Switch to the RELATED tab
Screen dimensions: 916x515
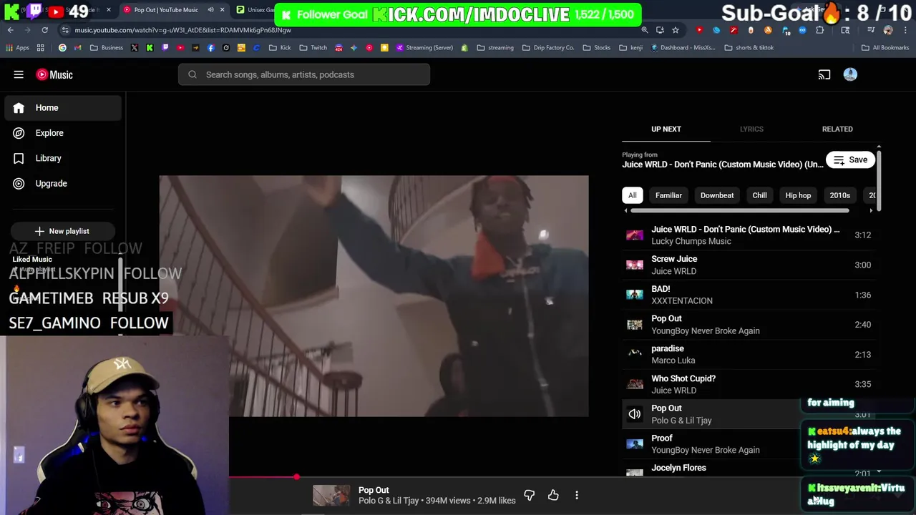click(x=837, y=129)
